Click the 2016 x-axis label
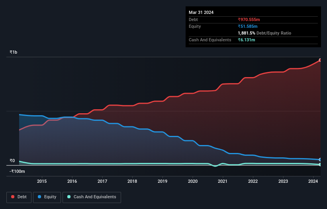This screenshot has width=327, height=209. coord(72,181)
